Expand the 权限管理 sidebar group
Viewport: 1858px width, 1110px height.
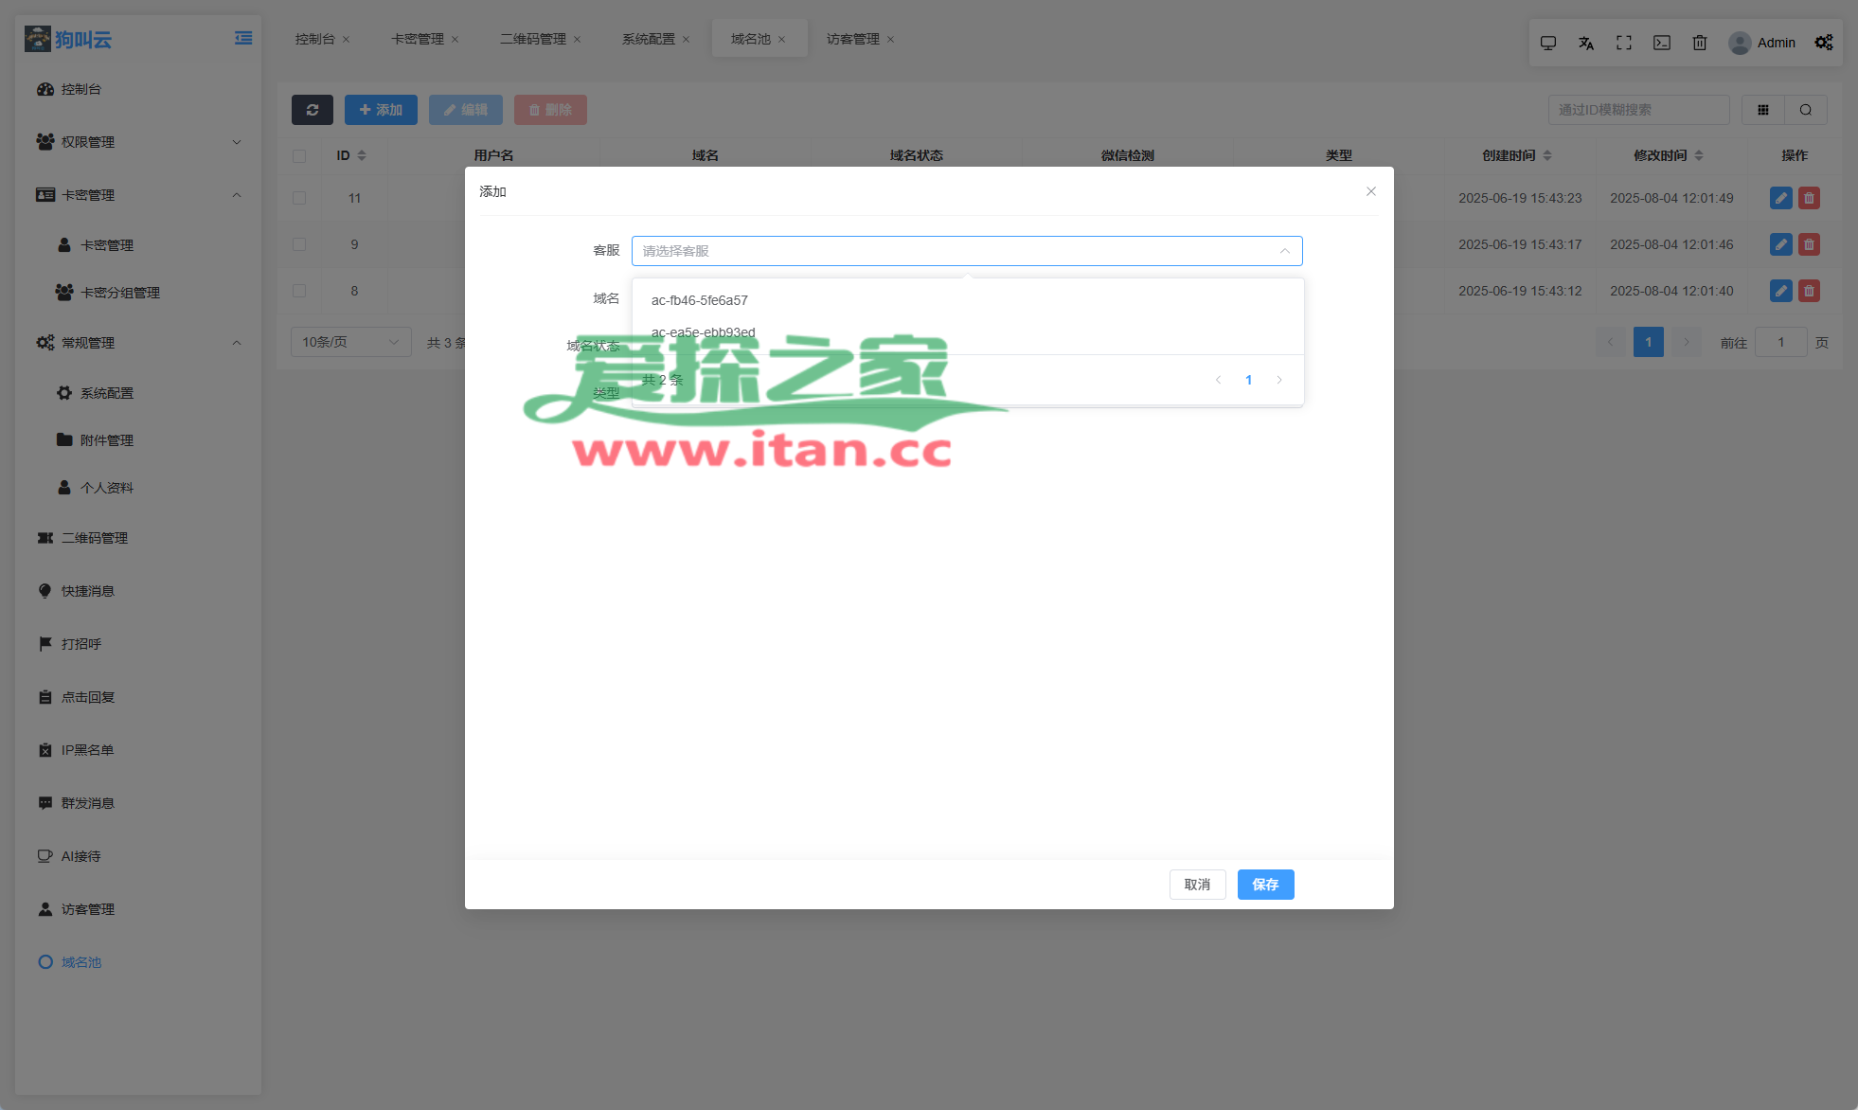(x=138, y=142)
